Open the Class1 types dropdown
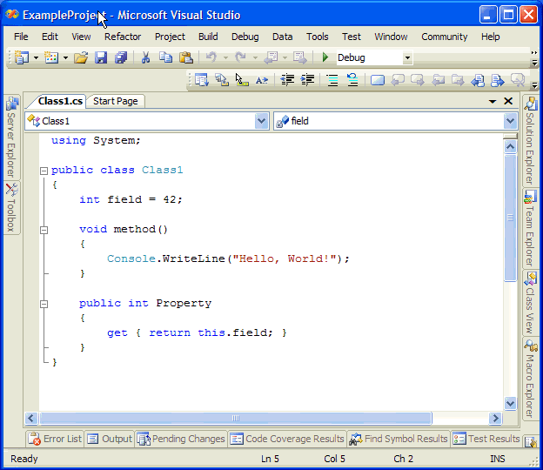This screenshot has height=470, width=543. coord(262,121)
